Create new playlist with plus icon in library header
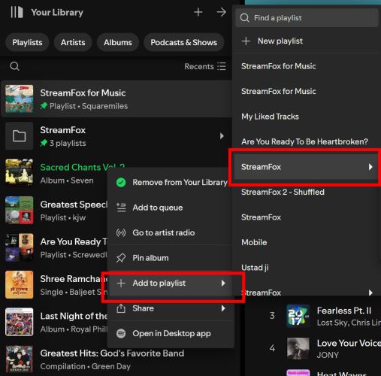The image size is (381, 376). pos(198,12)
